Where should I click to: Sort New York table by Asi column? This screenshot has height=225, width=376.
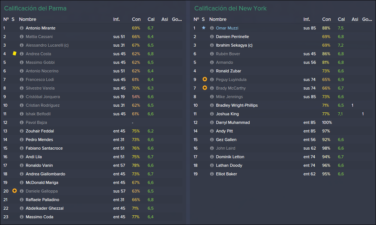pyautogui.click(x=355, y=19)
